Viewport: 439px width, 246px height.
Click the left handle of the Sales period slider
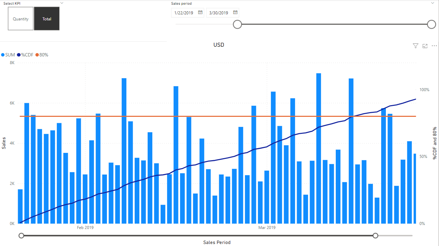tap(237, 24)
